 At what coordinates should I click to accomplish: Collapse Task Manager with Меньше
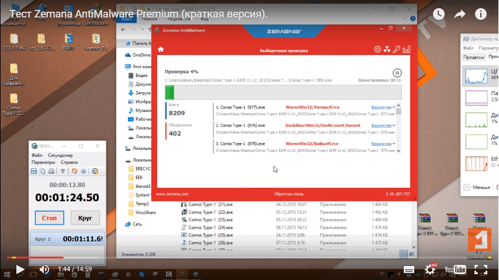tap(477, 187)
